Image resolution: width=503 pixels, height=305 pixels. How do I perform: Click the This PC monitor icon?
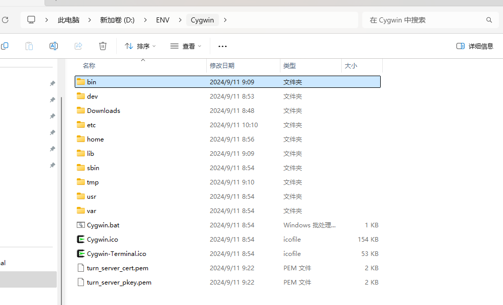tap(31, 20)
